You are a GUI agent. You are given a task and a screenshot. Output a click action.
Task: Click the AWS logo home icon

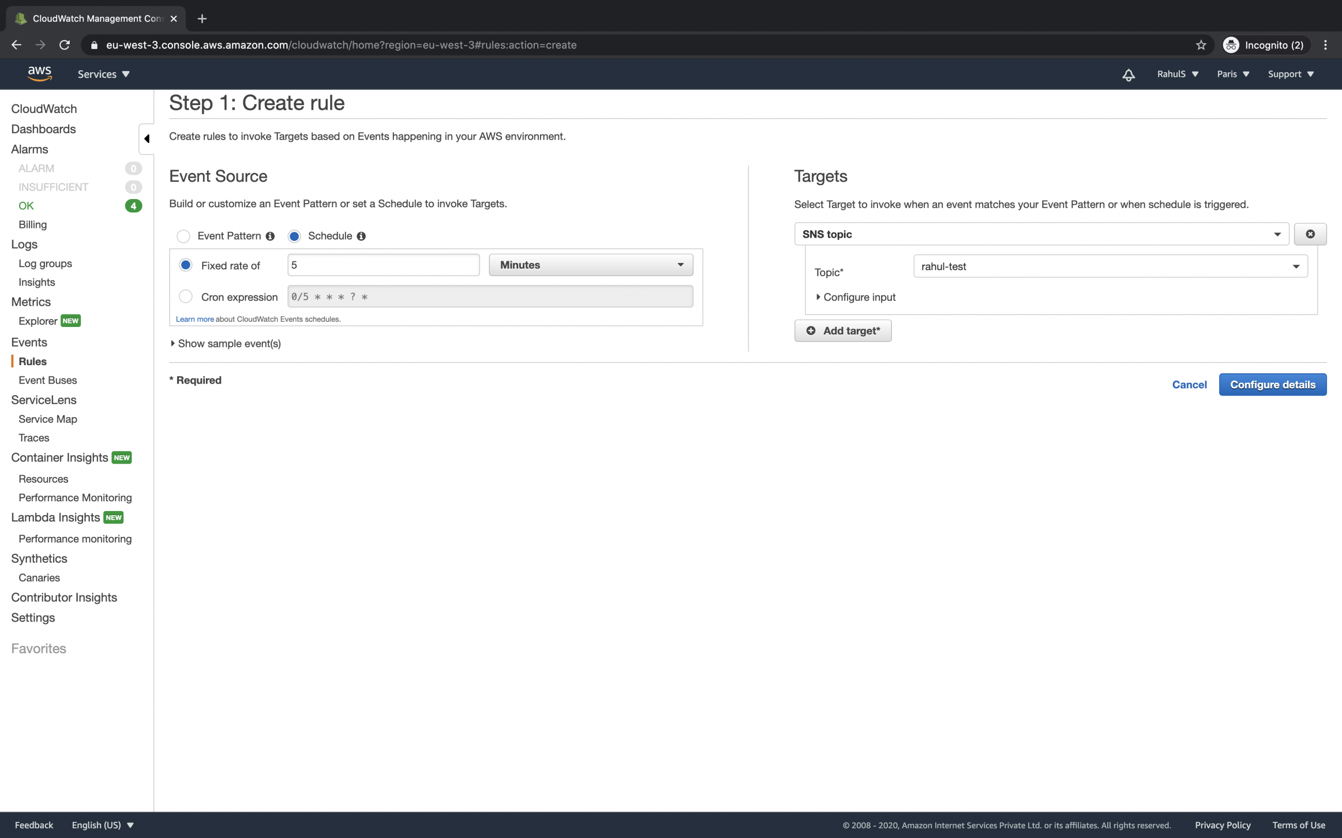(39, 74)
